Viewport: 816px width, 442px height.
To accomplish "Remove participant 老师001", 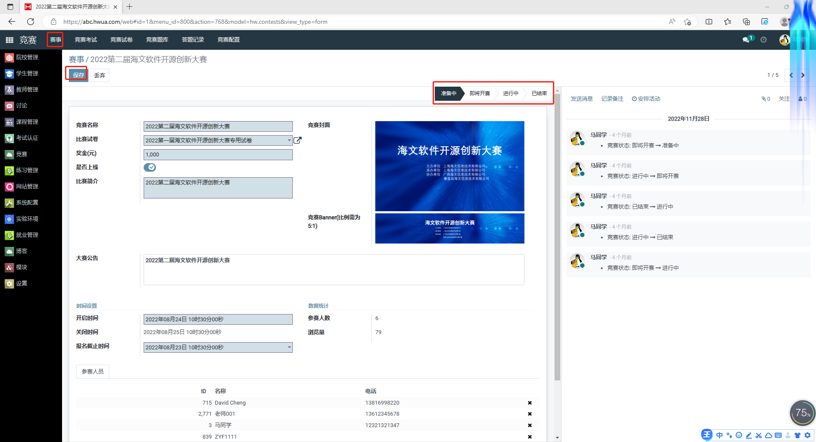I will [x=530, y=414].
